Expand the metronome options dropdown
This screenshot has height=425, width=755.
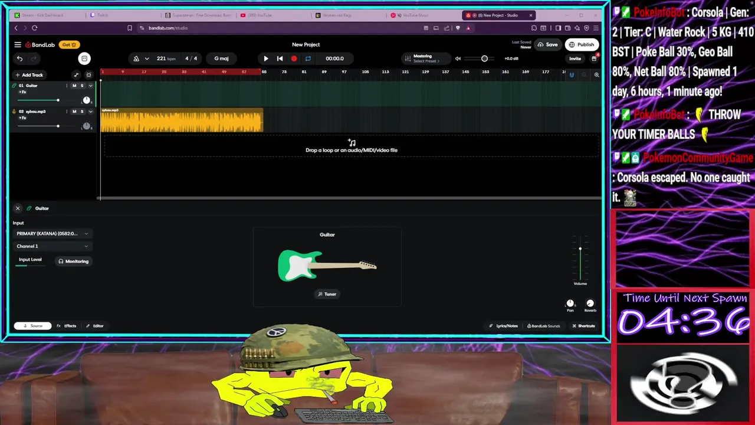[147, 58]
